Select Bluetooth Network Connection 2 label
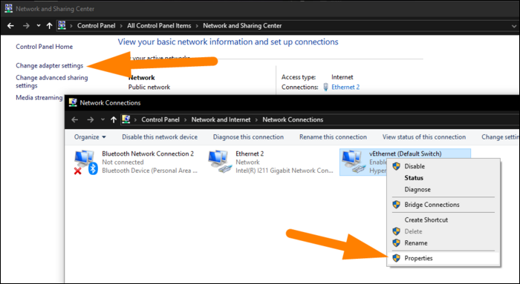 148,154
